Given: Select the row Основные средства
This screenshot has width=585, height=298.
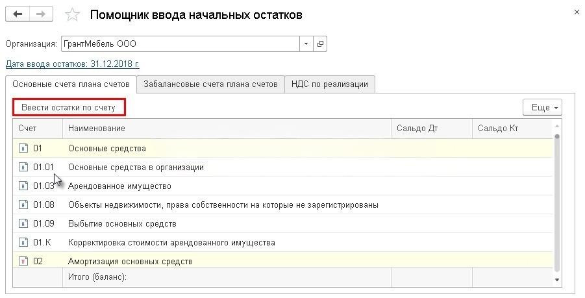Looking at the screenshot, I should coord(283,149).
